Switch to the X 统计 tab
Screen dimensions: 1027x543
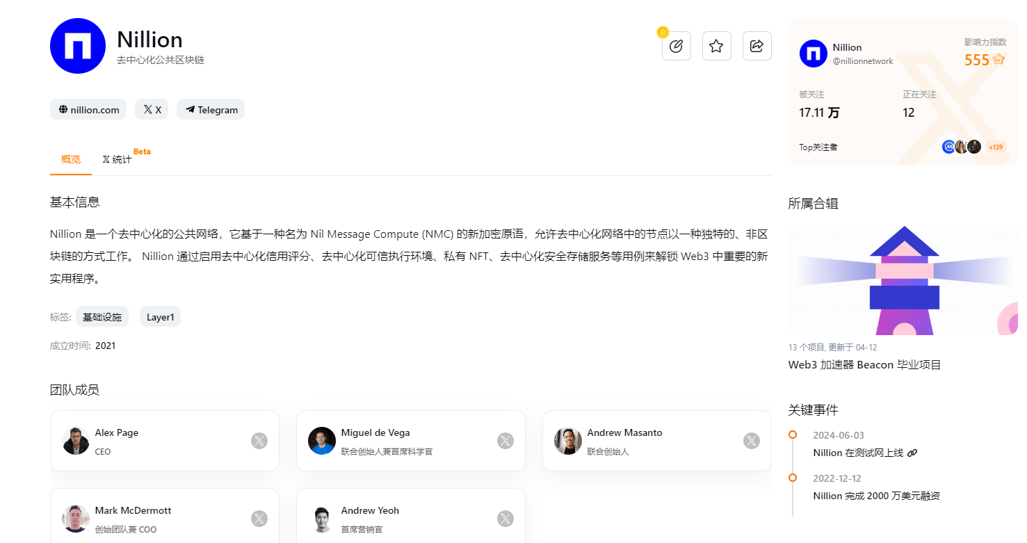[x=117, y=159]
